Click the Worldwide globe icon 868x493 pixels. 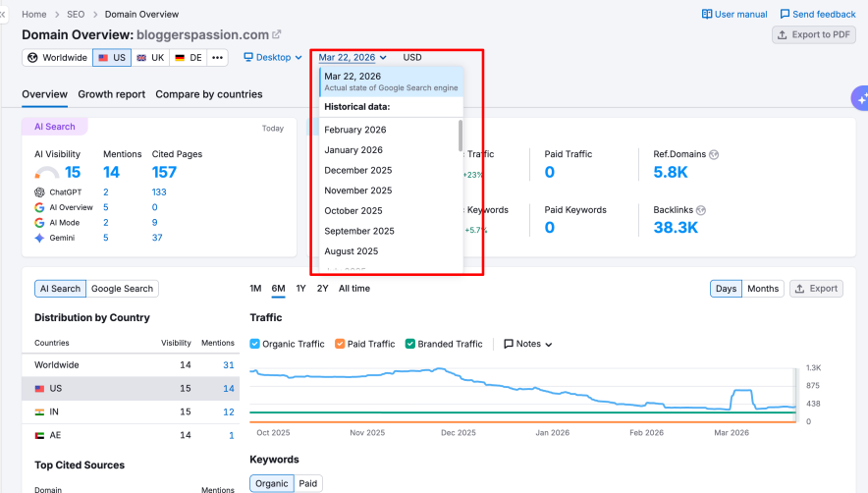[32, 58]
